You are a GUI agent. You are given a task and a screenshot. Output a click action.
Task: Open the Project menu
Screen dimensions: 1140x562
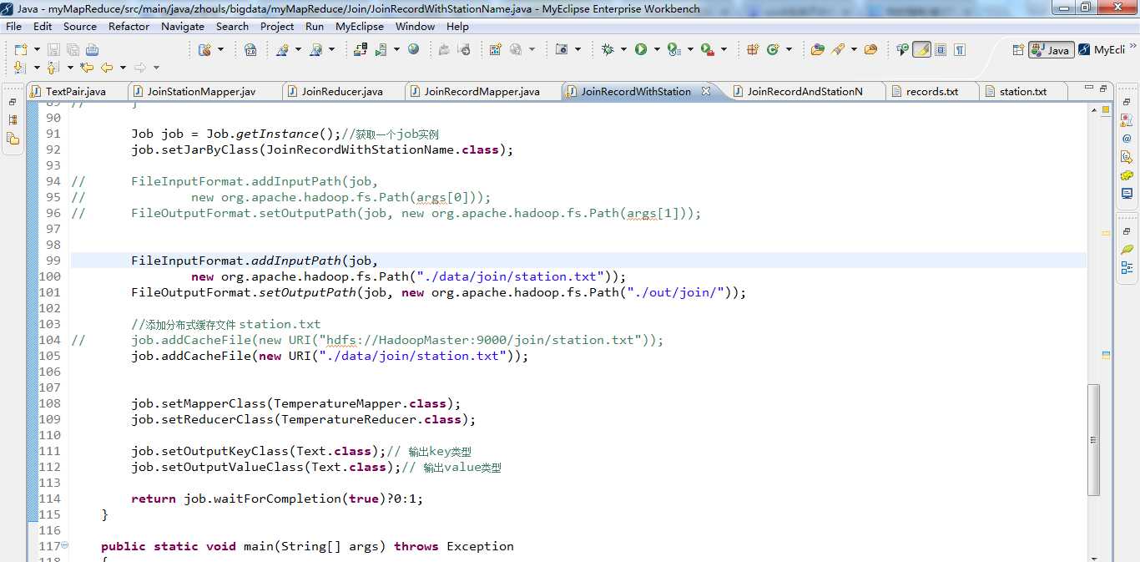point(276,26)
